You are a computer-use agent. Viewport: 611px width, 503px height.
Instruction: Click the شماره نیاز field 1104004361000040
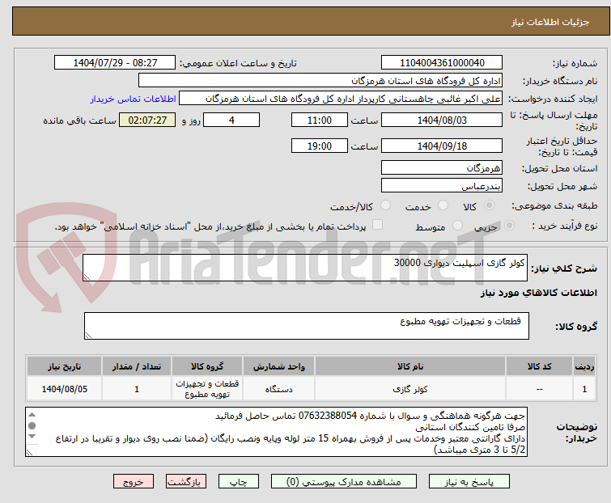[442, 63]
